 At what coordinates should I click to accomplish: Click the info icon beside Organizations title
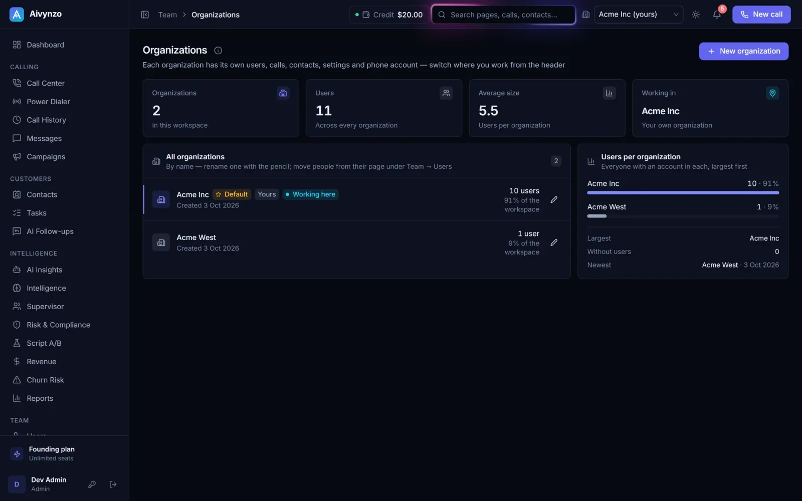pyautogui.click(x=218, y=50)
